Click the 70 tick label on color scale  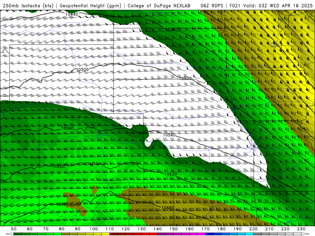pos(46,229)
